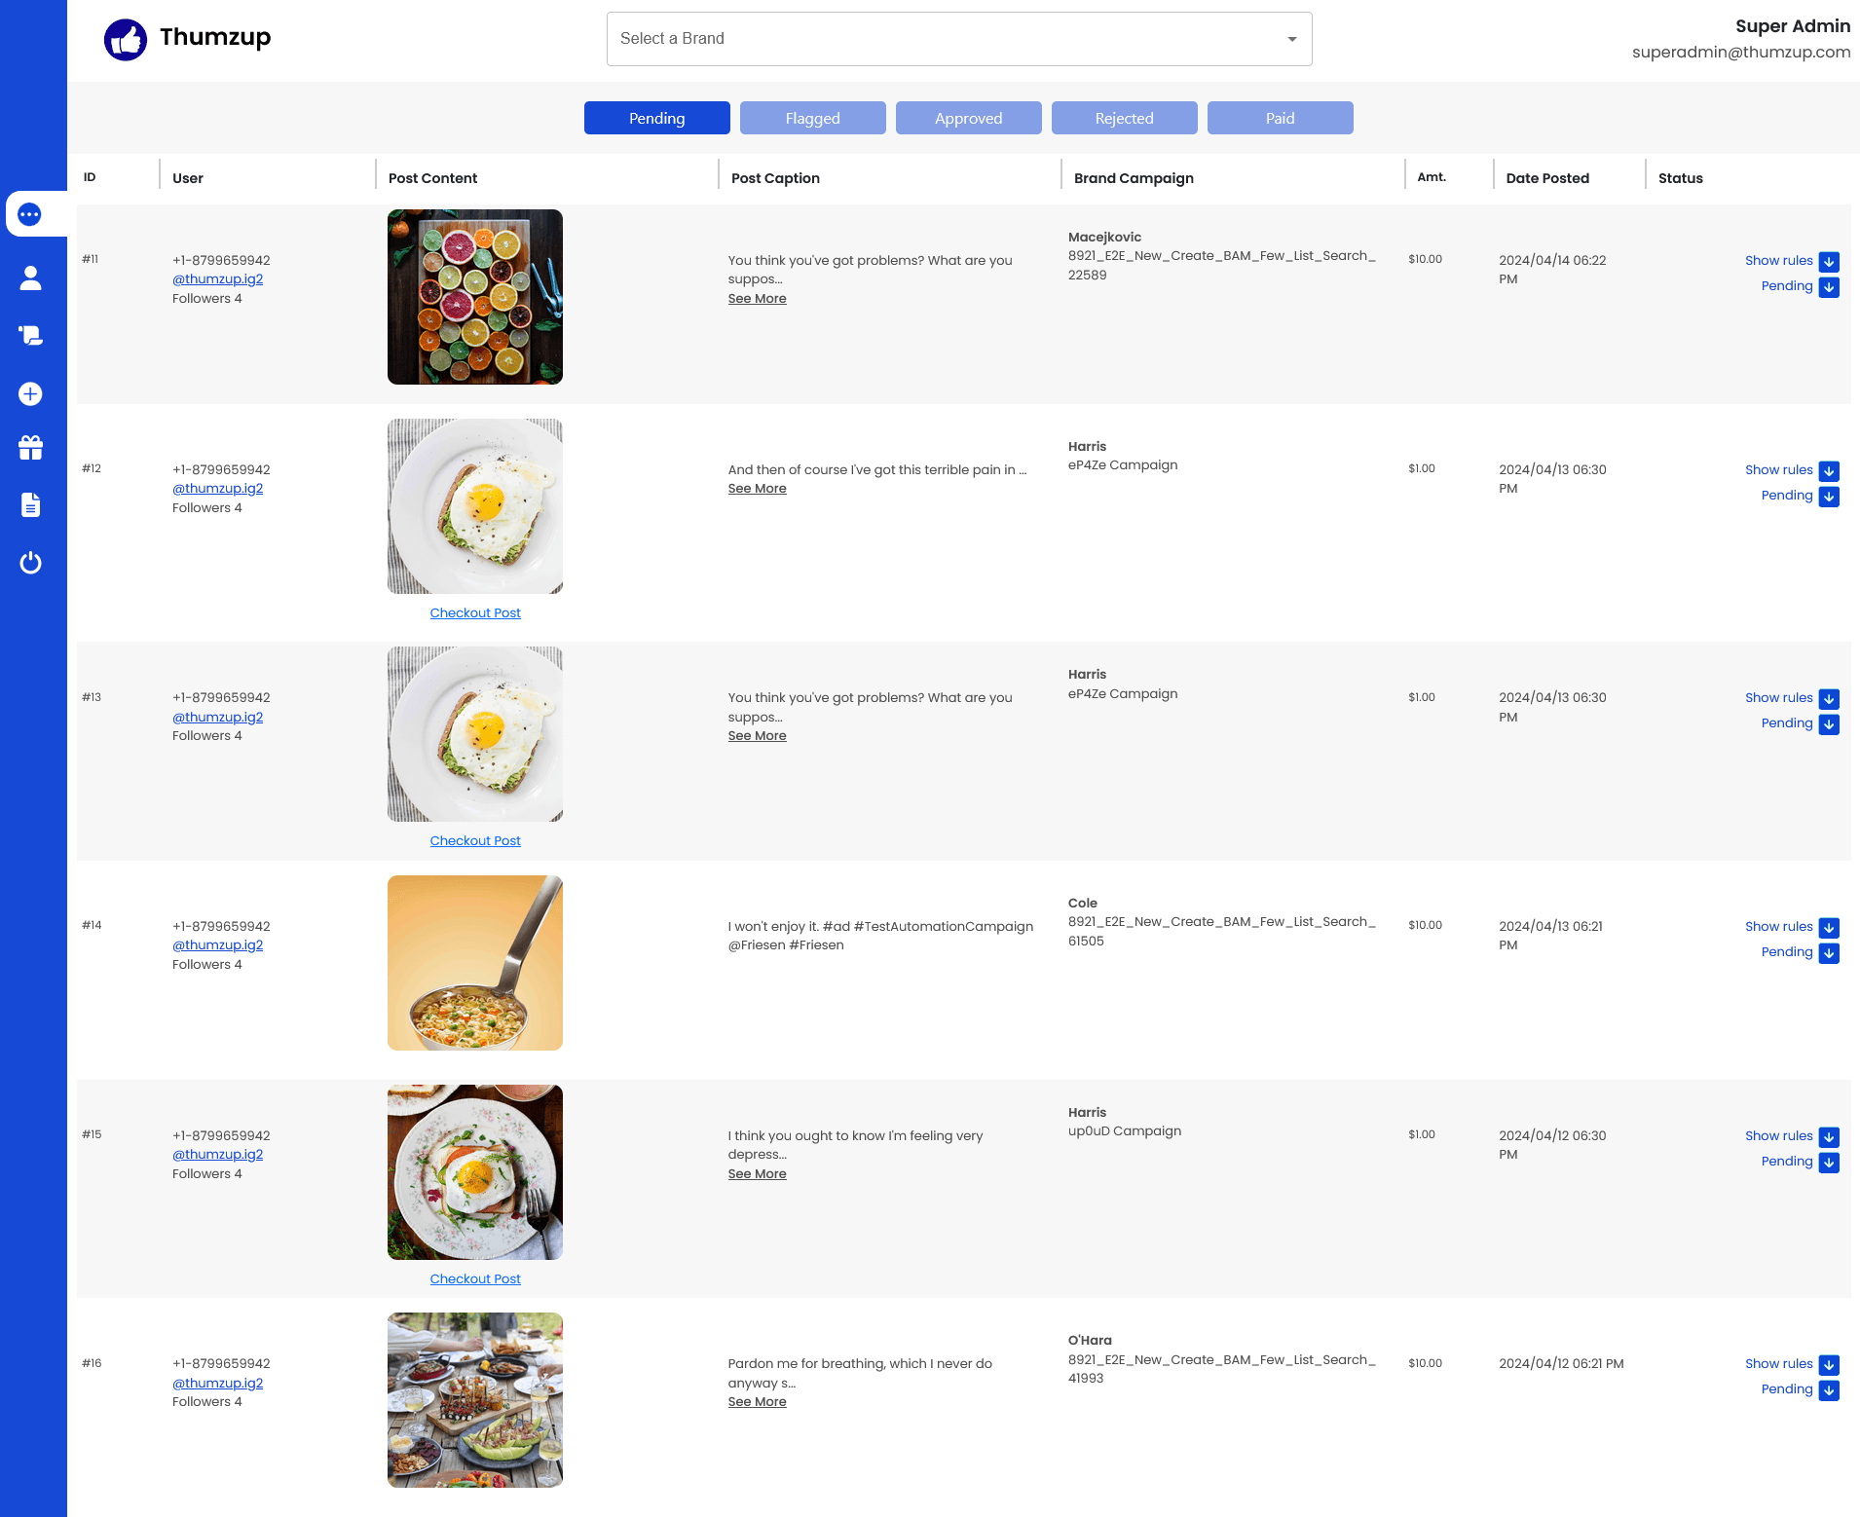Click the plus circle sidebar icon
The width and height of the screenshot is (1860, 1517).
pos(30,393)
